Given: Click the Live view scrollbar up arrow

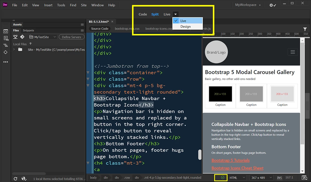Looking at the screenshot, I should pos(302,41).
